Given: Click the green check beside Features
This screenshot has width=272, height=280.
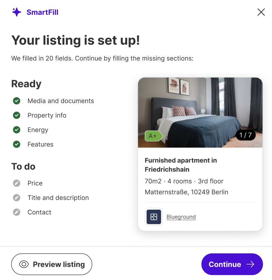Looking at the screenshot, I should (x=17, y=144).
